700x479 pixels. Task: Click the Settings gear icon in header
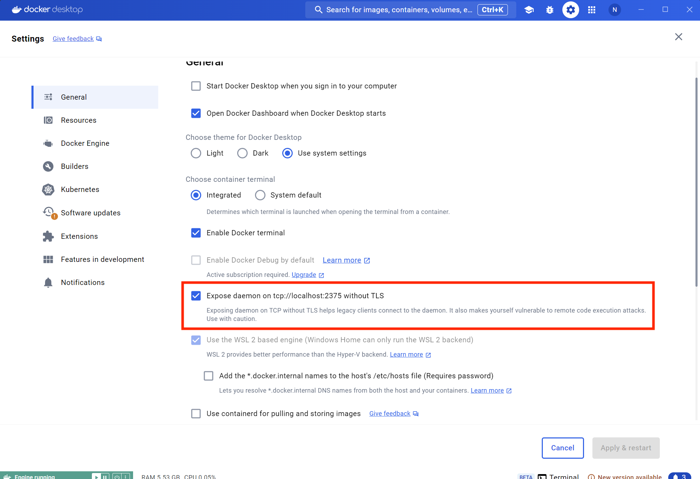tap(570, 10)
